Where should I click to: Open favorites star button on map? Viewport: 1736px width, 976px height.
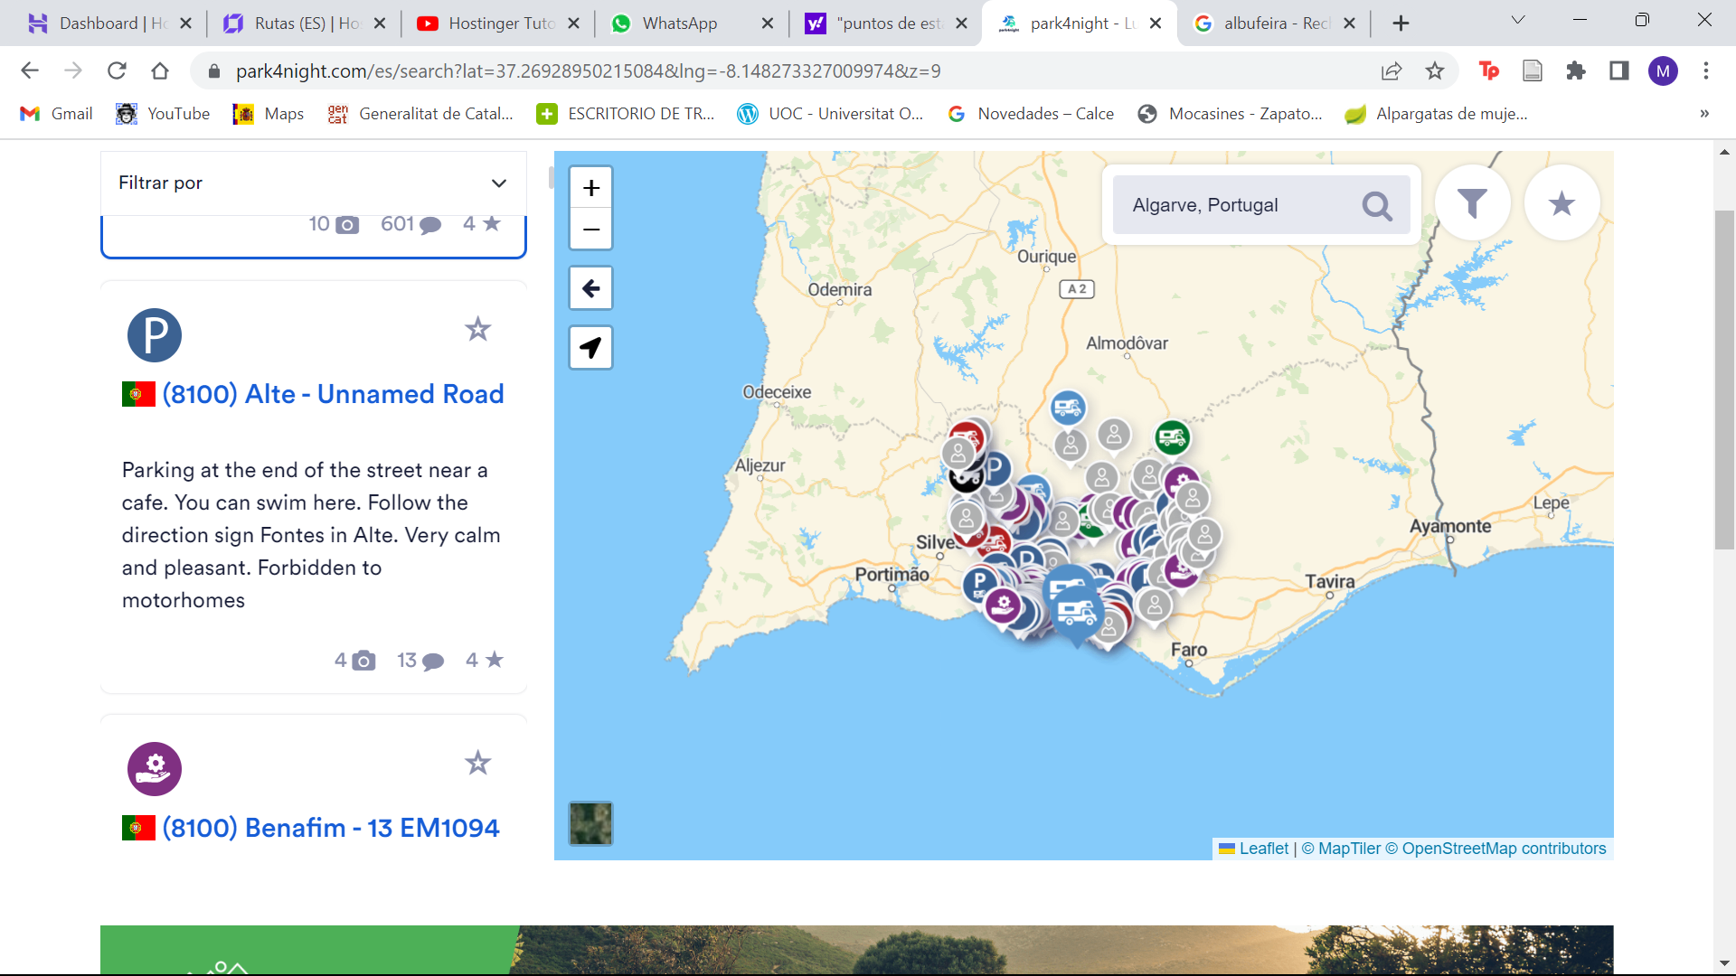(x=1561, y=203)
